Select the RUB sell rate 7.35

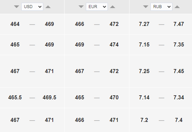(x=179, y=44)
